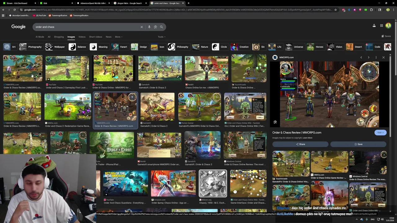Click the Google search input field
The width and height of the screenshot is (397, 223).
(x=87, y=27)
